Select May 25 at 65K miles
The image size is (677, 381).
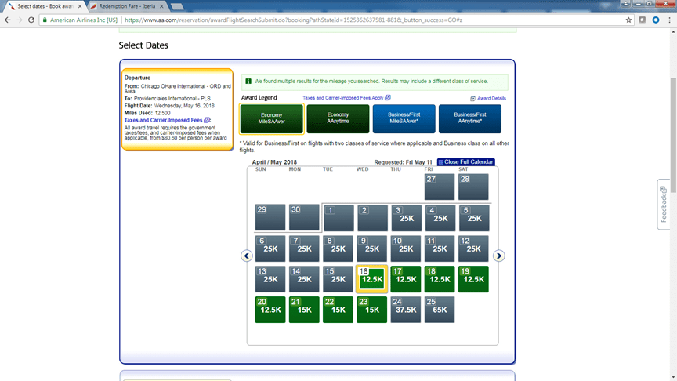coord(440,310)
